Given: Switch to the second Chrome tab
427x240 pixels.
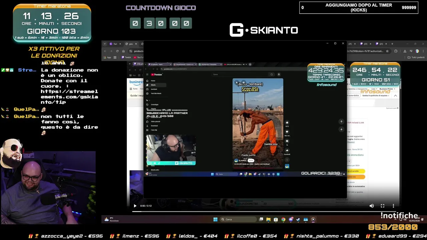Looking at the screenshot, I should [x=131, y=44].
